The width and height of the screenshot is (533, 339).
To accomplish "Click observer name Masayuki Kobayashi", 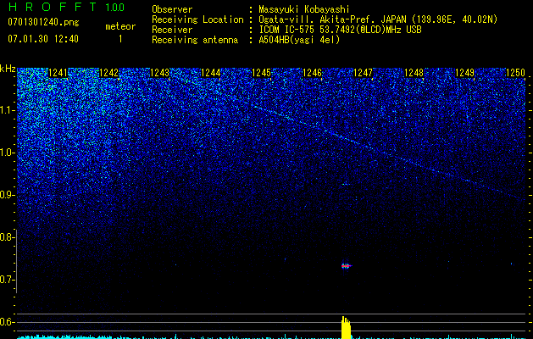I will click(304, 9).
